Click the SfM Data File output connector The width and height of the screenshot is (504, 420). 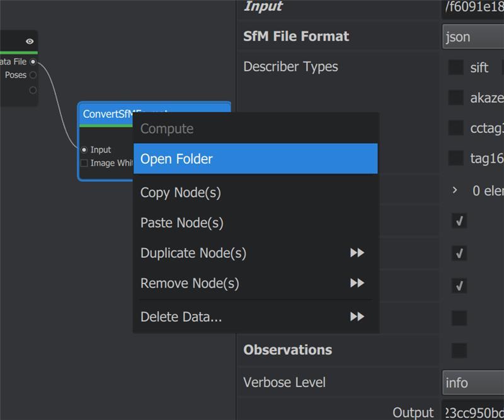33,62
